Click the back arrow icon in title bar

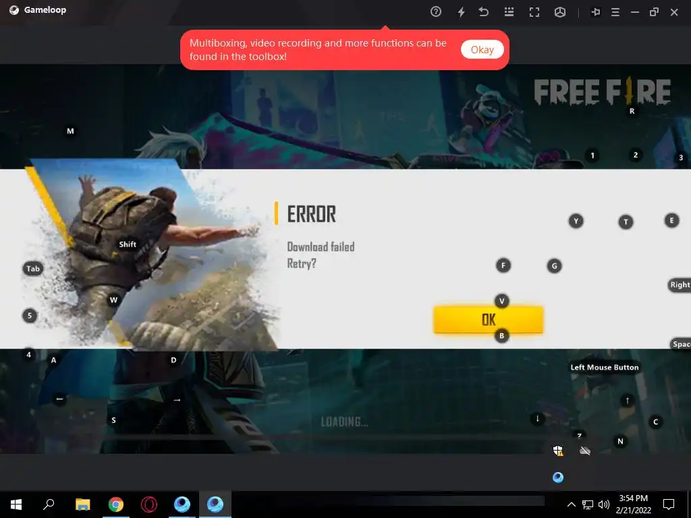[x=483, y=12]
